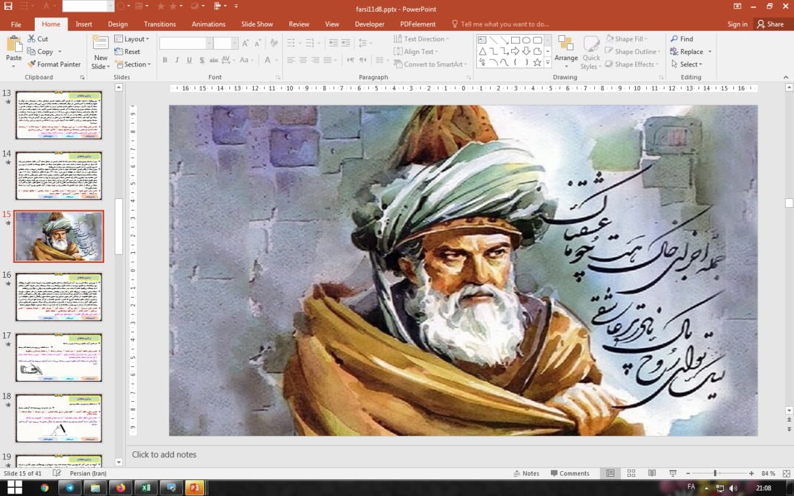Open the Layout dropdown
The image size is (794, 496).
pyautogui.click(x=132, y=39)
